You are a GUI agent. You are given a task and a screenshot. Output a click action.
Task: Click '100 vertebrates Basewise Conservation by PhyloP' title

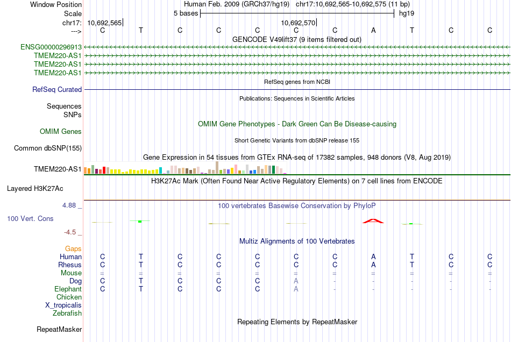coord(297,205)
